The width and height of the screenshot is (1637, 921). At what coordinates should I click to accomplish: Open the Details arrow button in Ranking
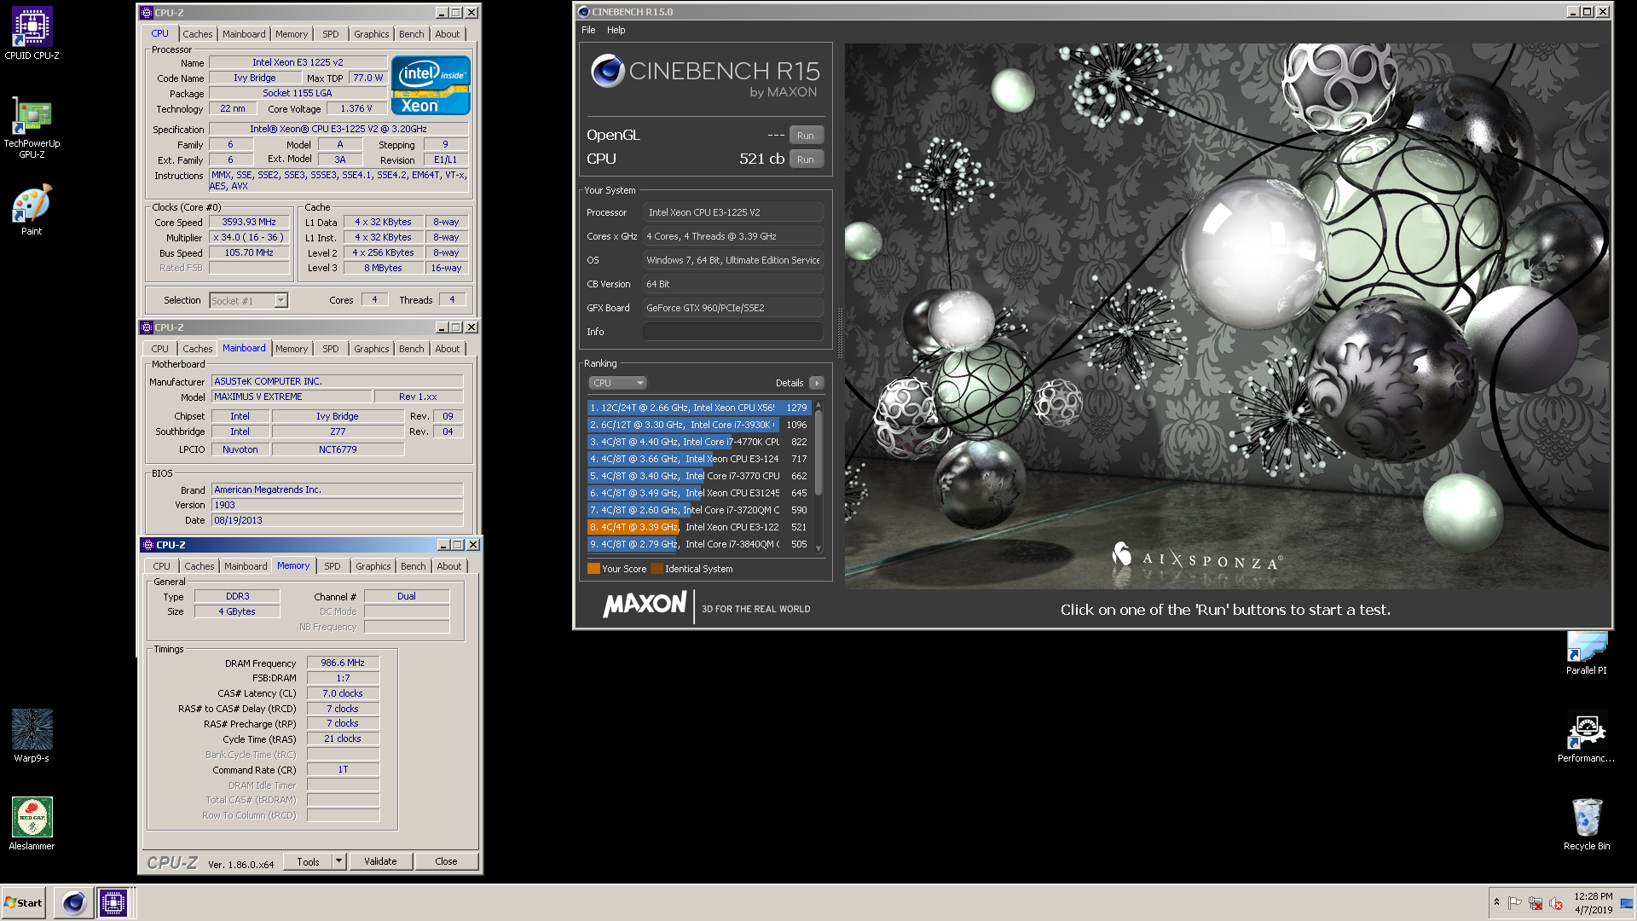tap(816, 383)
